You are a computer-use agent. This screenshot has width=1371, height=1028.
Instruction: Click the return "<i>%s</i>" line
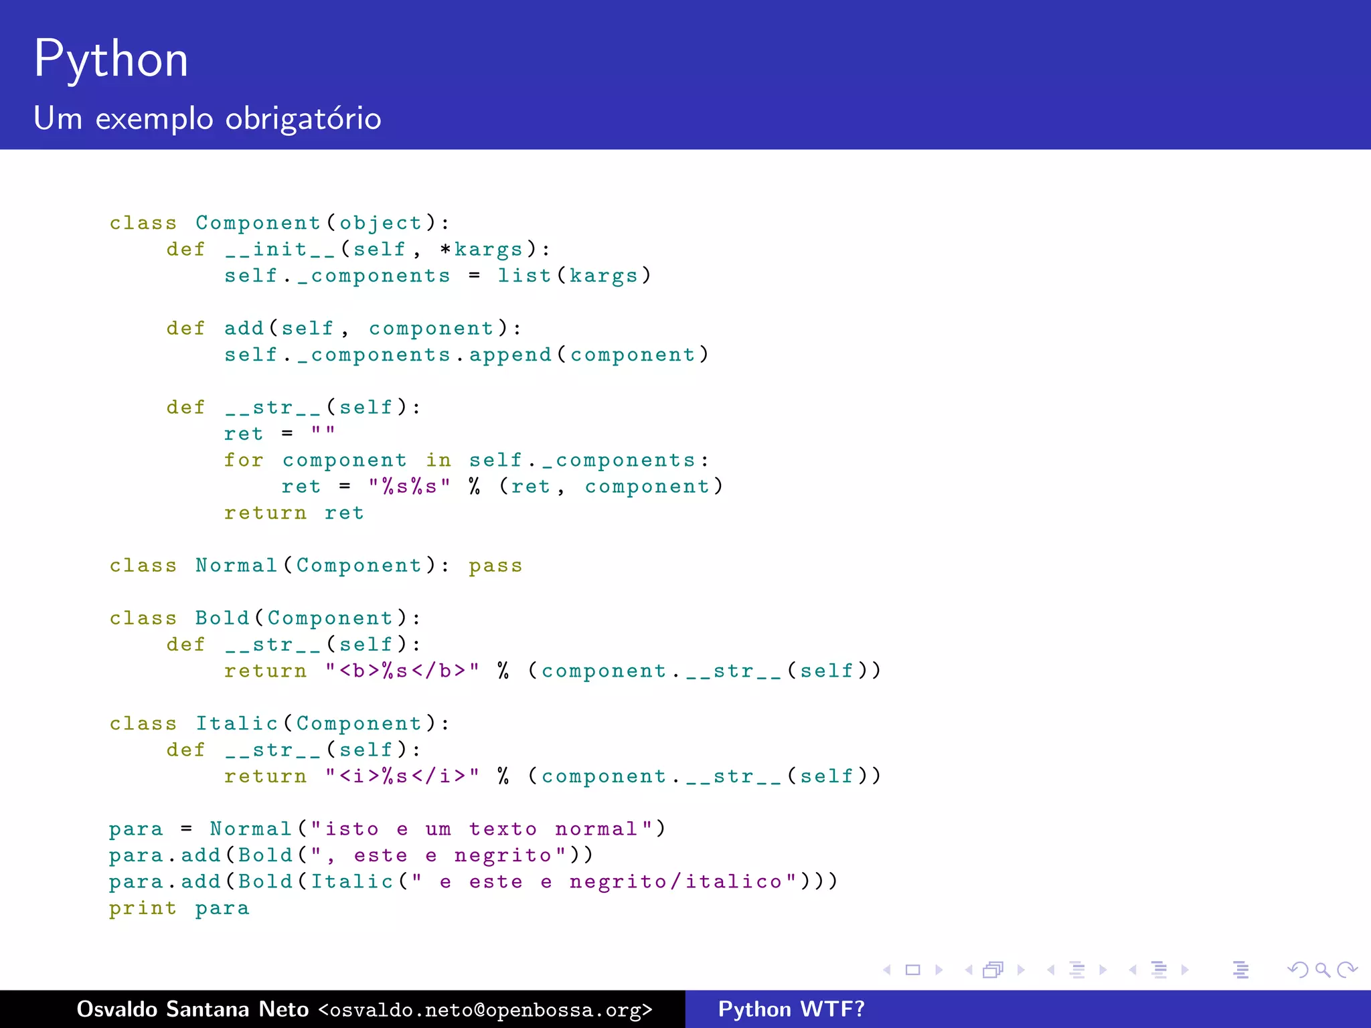[x=553, y=776]
